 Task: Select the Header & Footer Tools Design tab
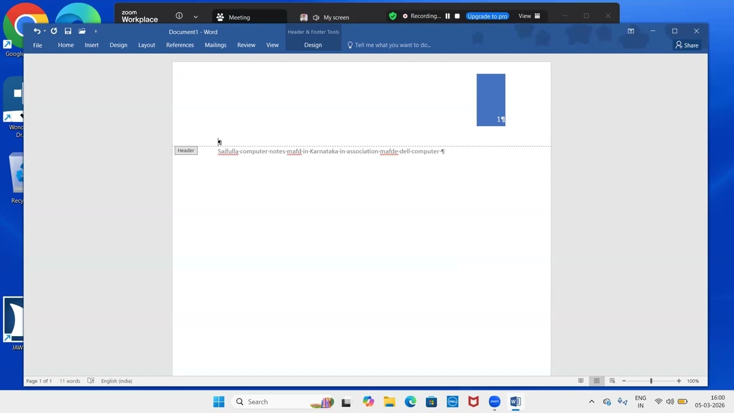tap(313, 45)
